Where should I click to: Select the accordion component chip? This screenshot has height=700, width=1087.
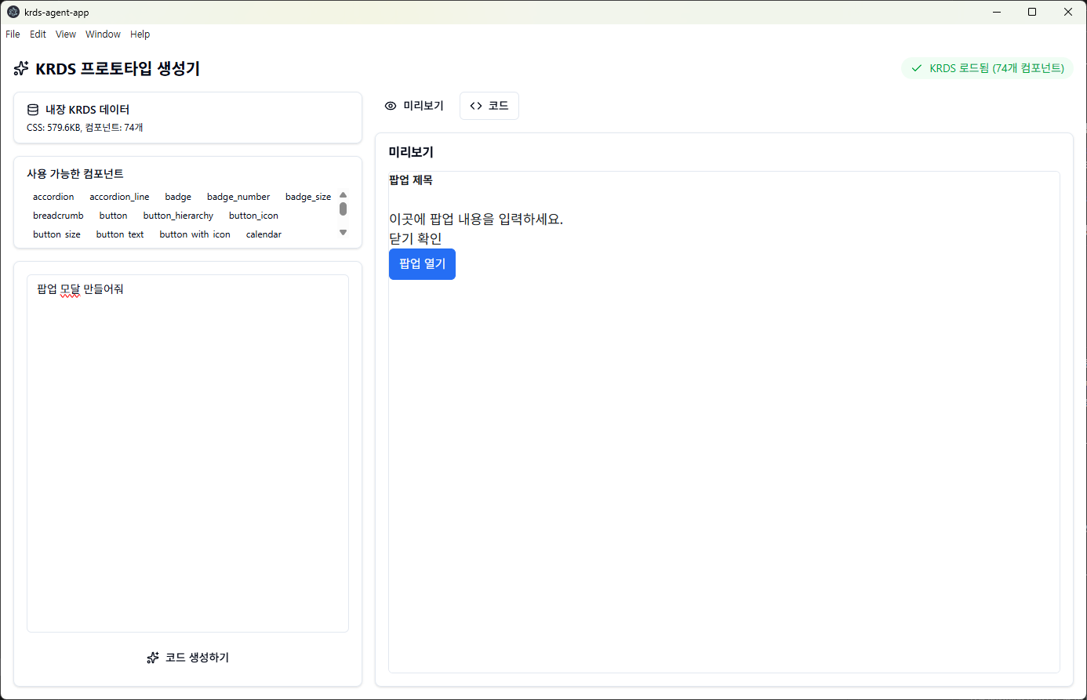click(x=53, y=197)
